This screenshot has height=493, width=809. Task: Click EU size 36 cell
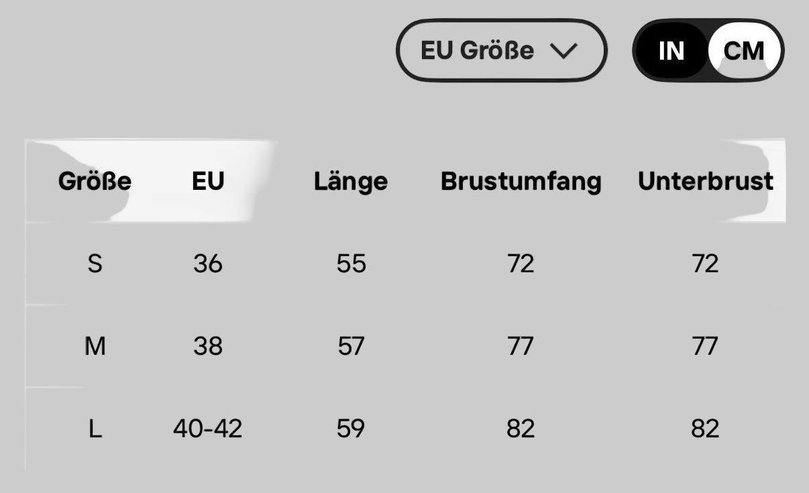pyautogui.click(x=208, y=264)
